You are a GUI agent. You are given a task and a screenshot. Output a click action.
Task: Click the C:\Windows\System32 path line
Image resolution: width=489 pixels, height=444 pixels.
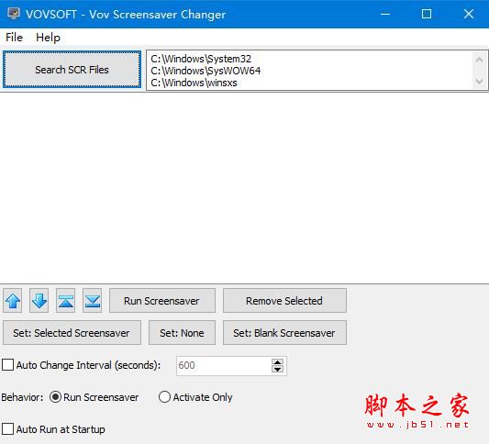[x=201, y=59]
